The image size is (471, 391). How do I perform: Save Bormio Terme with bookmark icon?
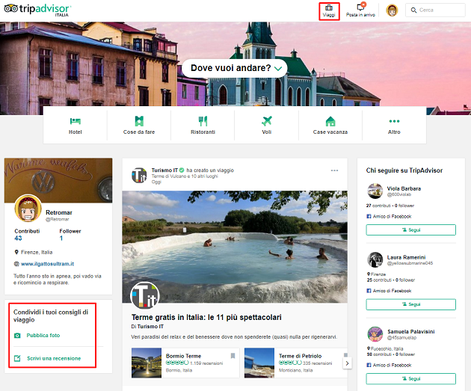click(x=233, y=356)
